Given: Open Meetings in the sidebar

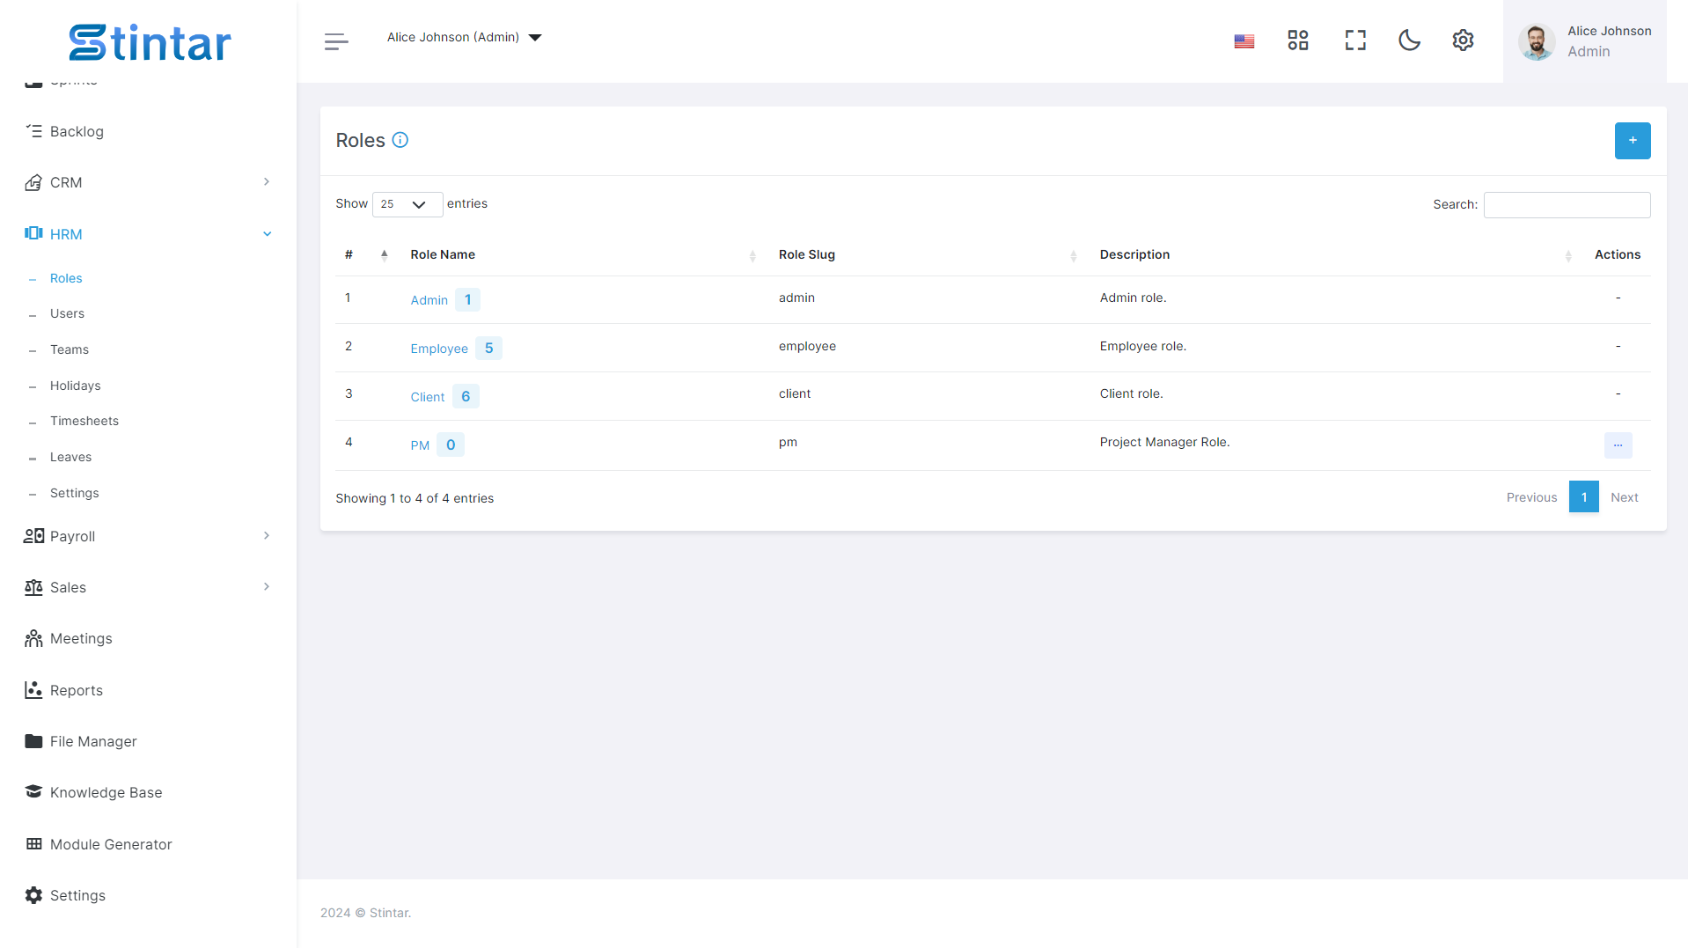Looking at the screenshot, I should click(x=81, y=639).
